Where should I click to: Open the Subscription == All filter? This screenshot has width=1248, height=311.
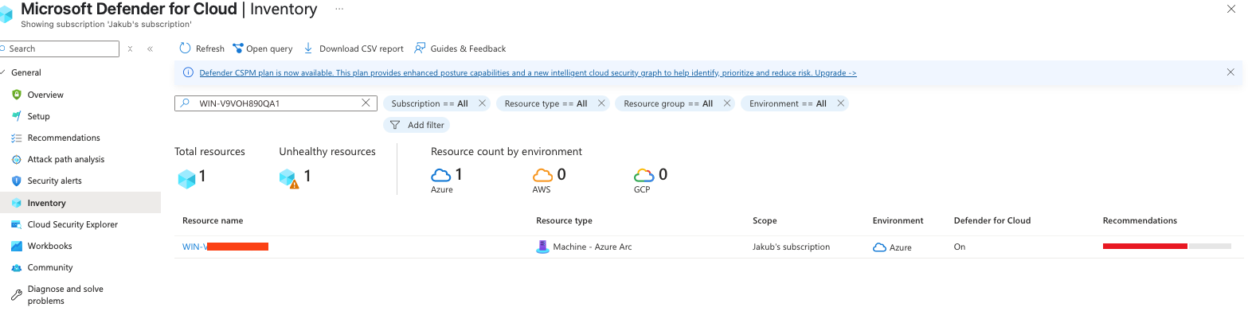tap(429, 103)
